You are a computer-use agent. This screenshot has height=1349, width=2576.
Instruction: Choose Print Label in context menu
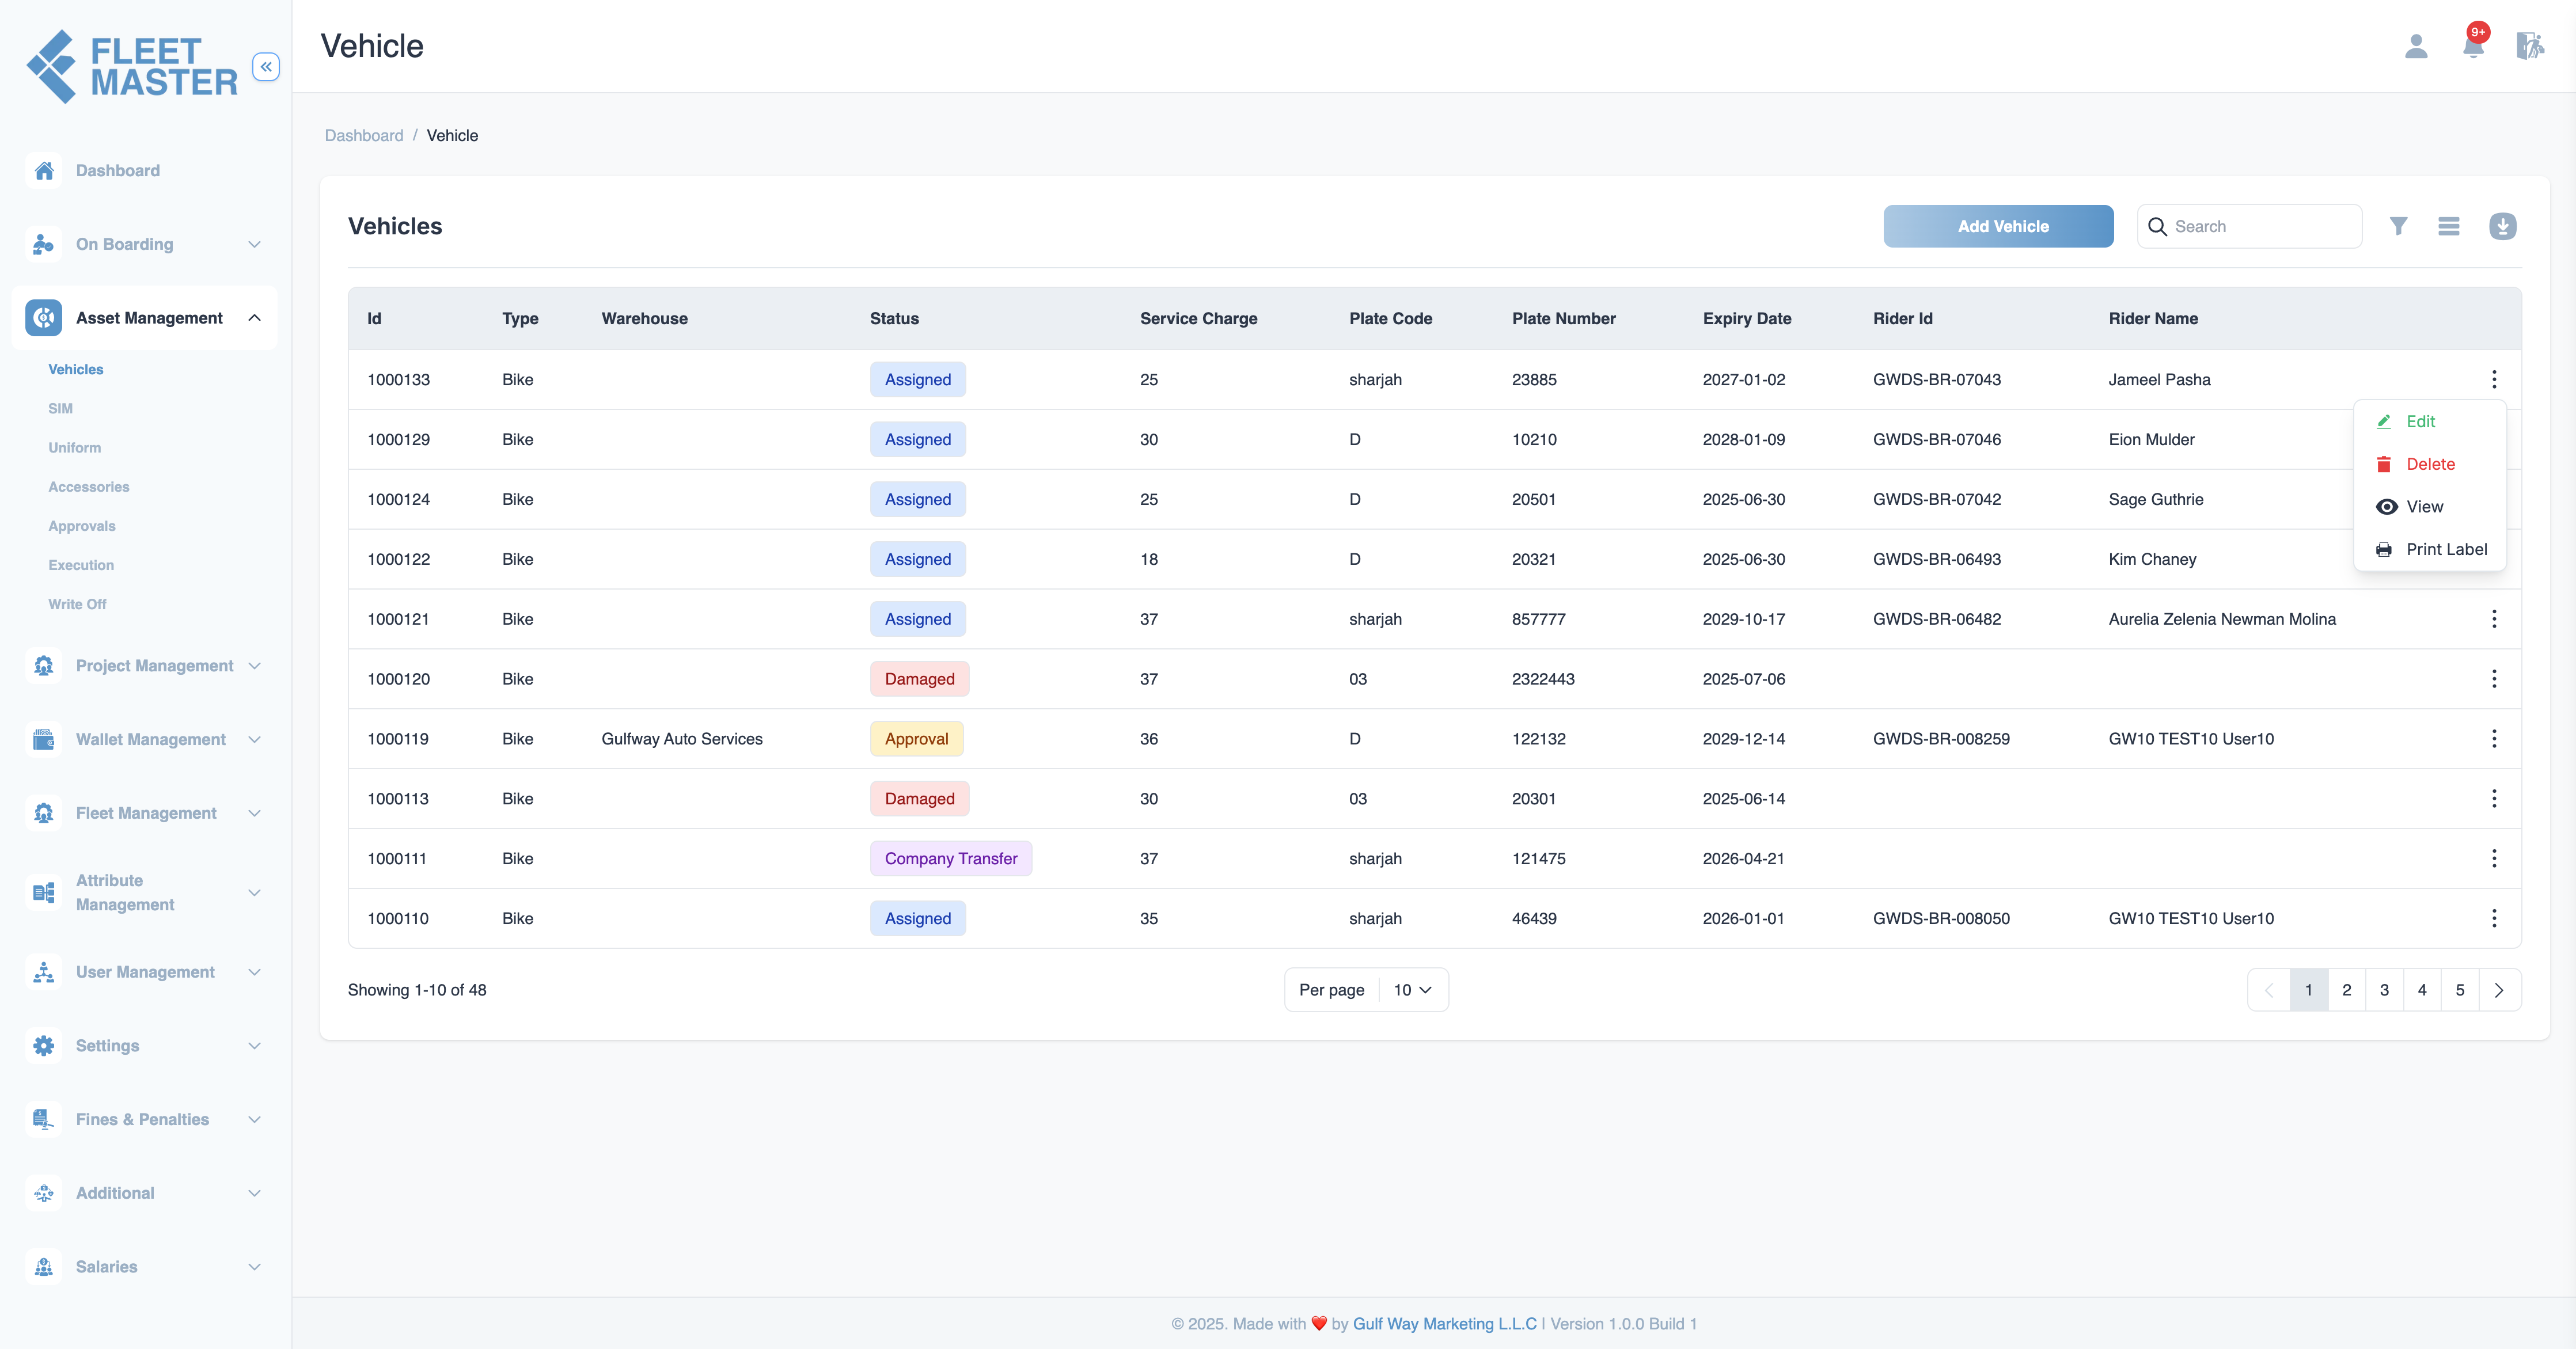(x=2430, y=549)
